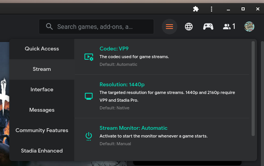
Task: Click 'The codec used for game streams.' description
Action: (134, 57)
